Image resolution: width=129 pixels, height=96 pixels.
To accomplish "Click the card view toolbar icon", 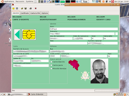I will point(17,8).
